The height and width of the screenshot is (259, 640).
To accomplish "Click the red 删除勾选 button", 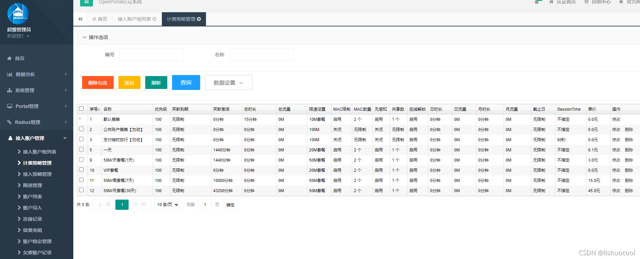I will tap(98, 82).
